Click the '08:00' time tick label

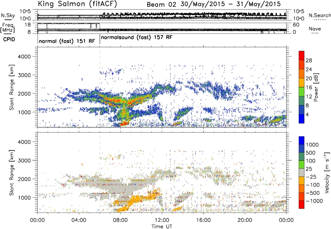(x=120, y=220)
